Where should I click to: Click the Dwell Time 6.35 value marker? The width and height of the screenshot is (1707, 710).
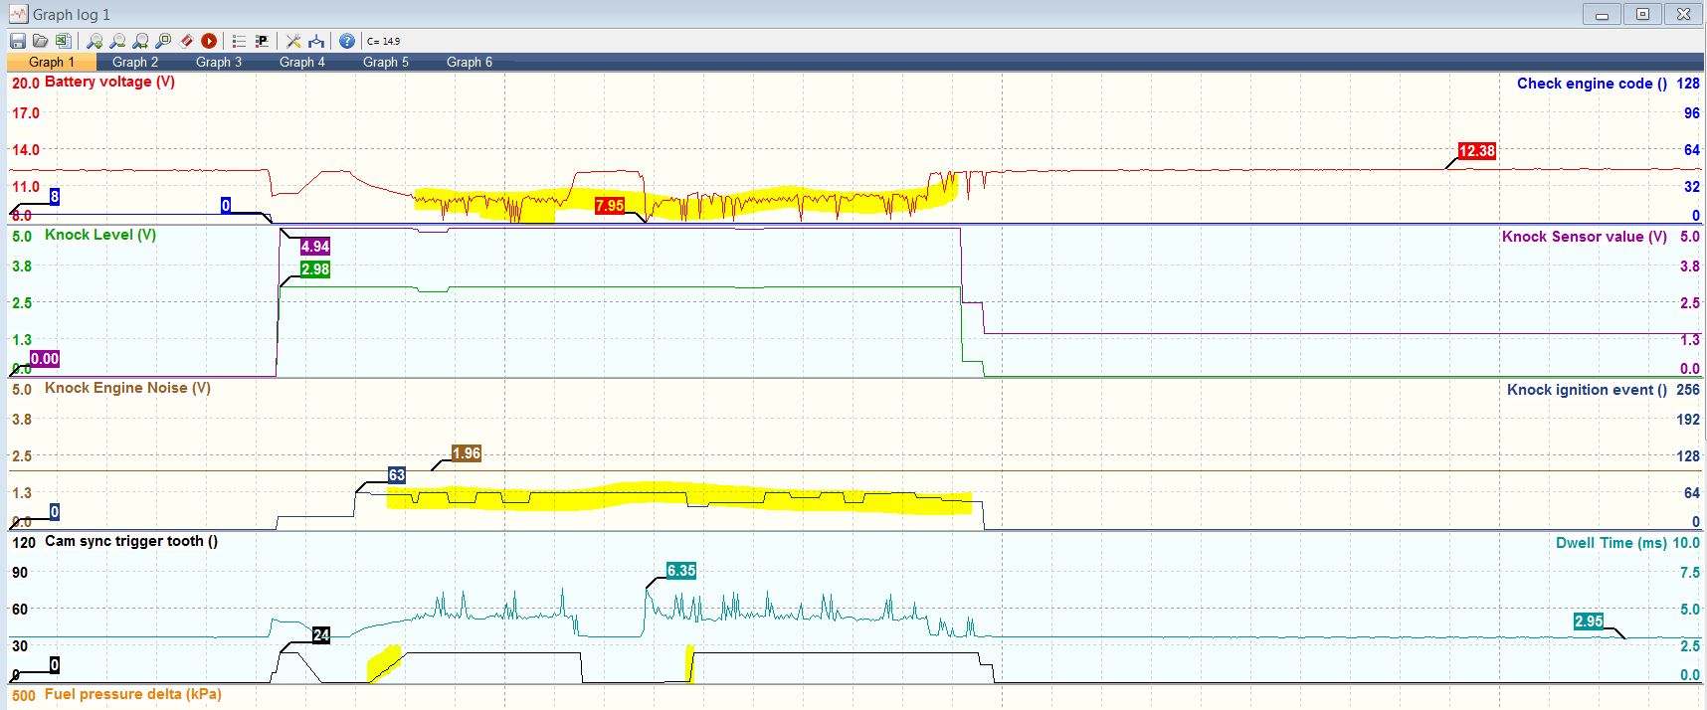pos(681,571)
